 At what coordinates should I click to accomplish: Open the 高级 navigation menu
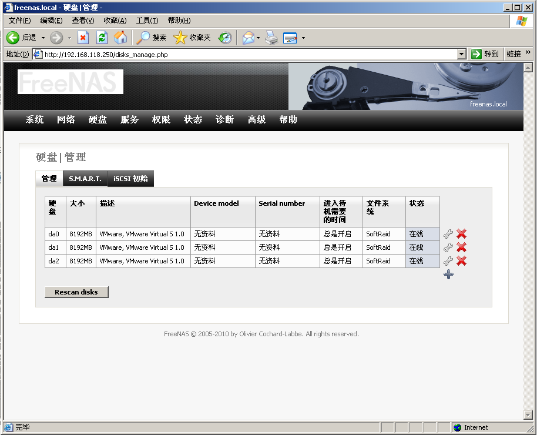tap(257, 120)
